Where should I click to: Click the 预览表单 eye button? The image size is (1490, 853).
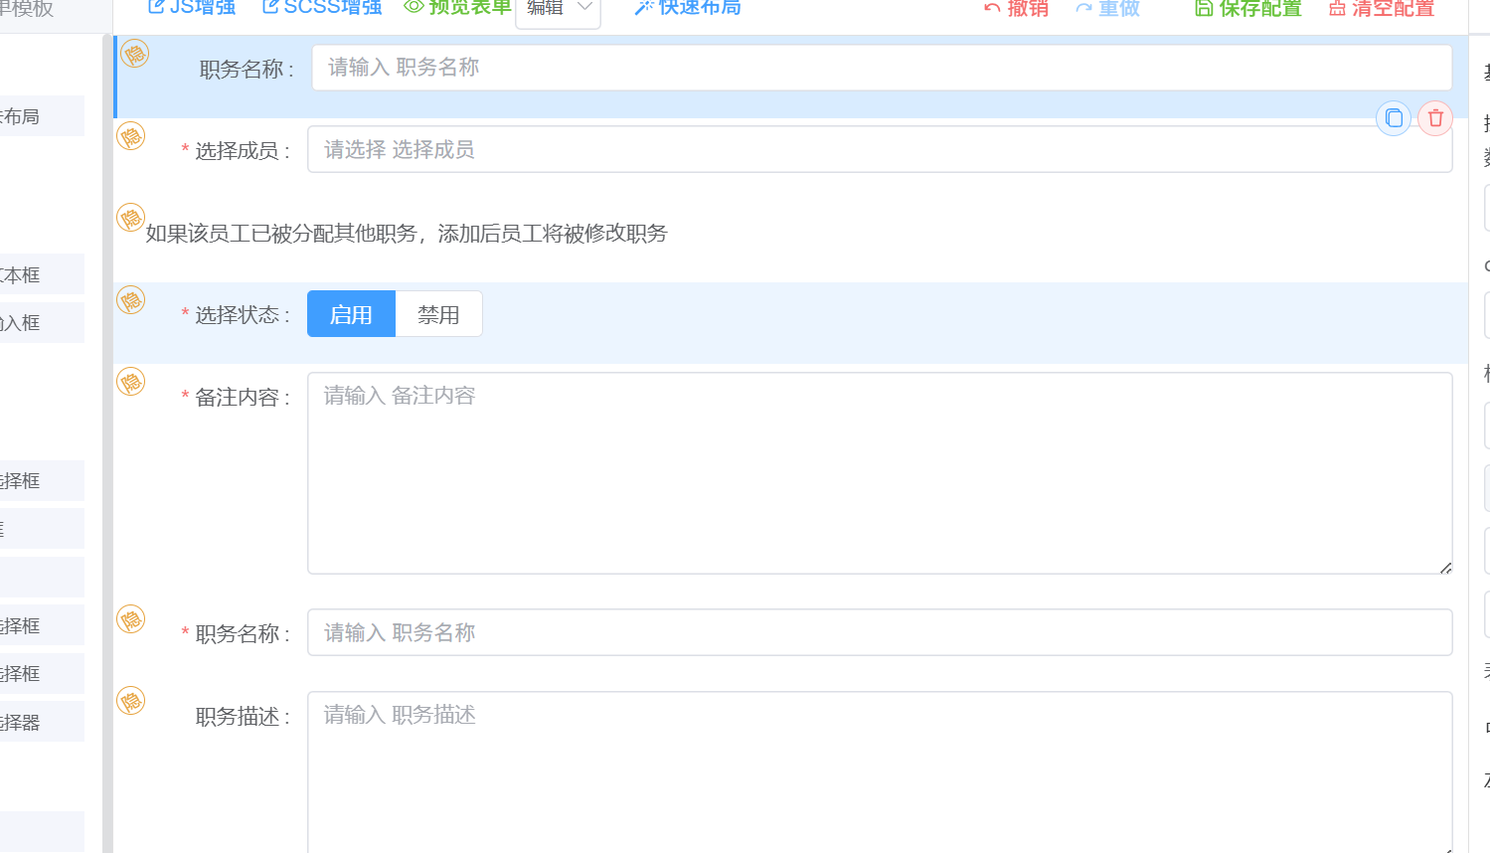tap(457, 8)
